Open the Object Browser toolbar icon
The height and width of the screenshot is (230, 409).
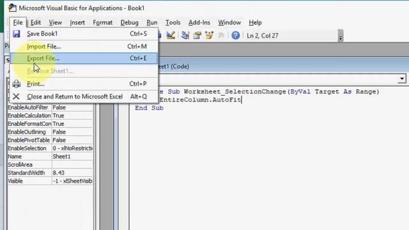[209, 35]
